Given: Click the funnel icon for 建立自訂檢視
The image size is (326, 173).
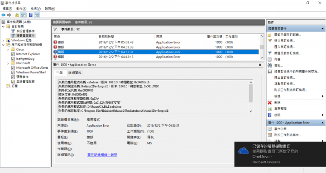Looking at the screenshot, I should [x=270, y=41].
